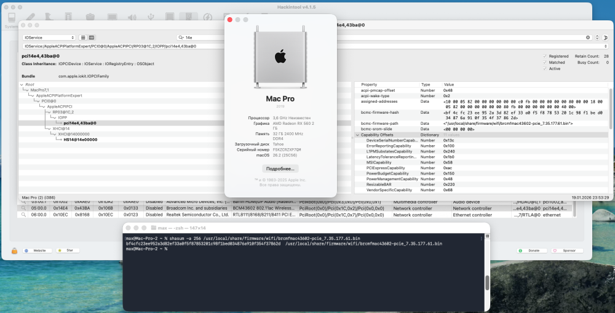Collapse the AppleACPIPlatformExpert node
This screenshot has height=313, width=615.
(x=32, y=96)
